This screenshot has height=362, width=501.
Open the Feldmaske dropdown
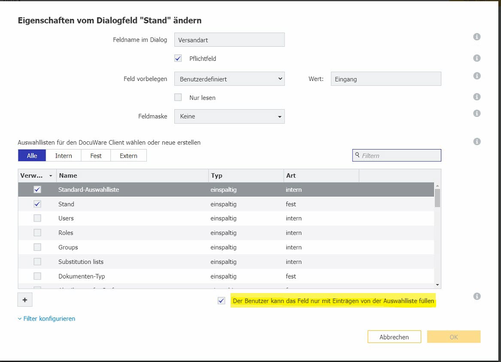click(229, 116)
